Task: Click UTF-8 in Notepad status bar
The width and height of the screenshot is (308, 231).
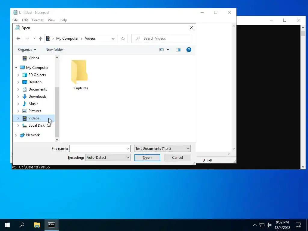Action: (x=207, y=160)
